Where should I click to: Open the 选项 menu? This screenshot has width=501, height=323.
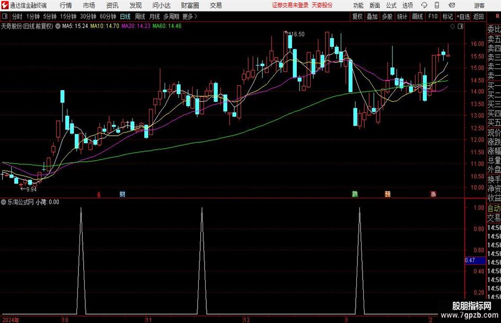tap(407, 5)
